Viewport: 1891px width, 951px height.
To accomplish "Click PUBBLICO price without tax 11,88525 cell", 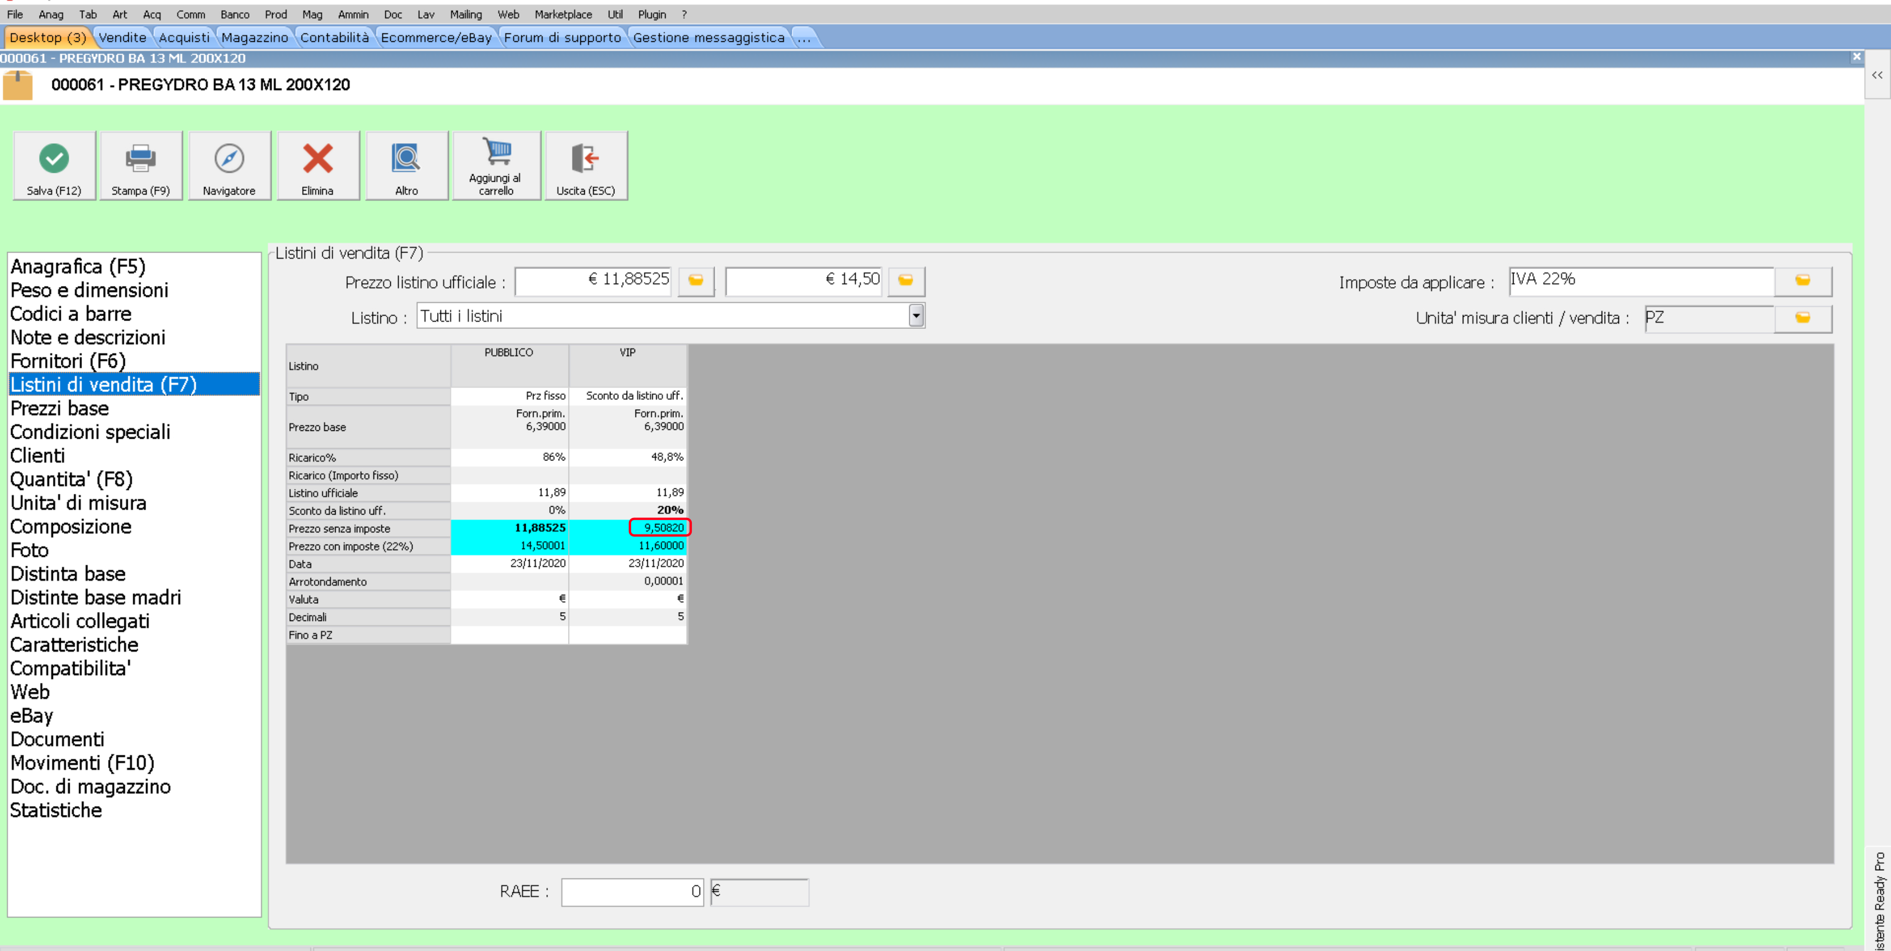I will 510,527.
